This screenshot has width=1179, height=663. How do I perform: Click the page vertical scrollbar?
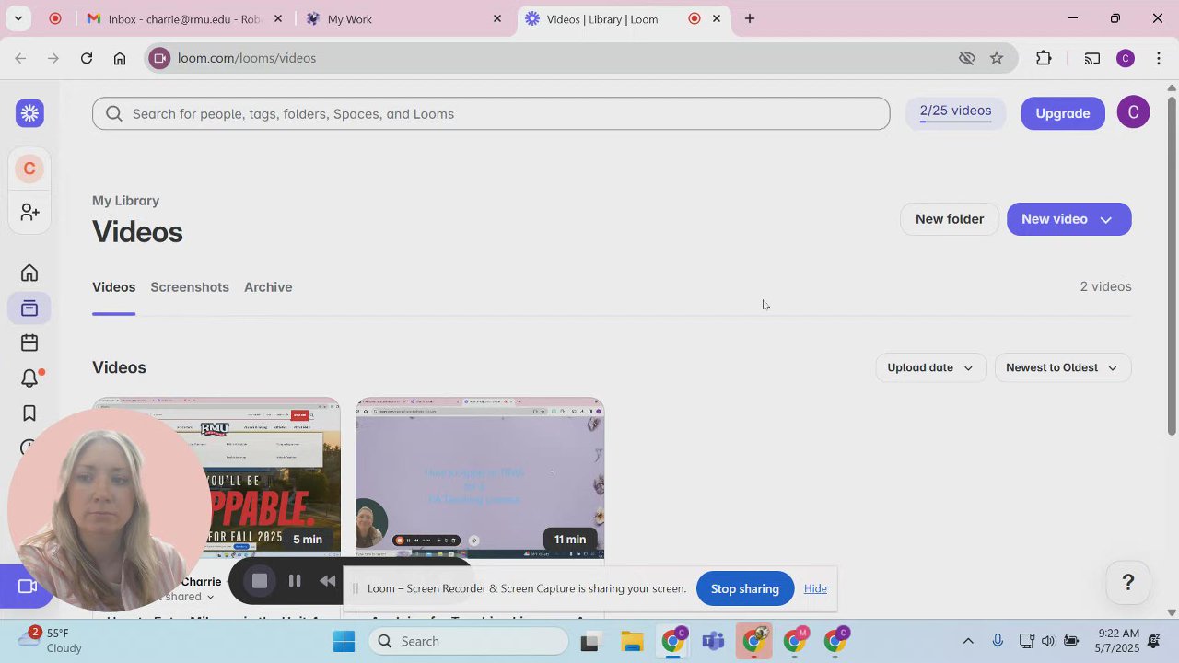pyautogui.click(x=1172, y=264)
